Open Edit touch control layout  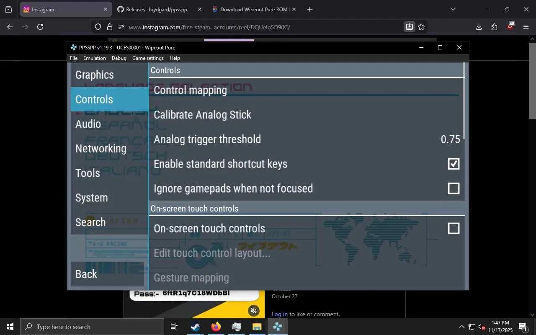coord(307,253)
